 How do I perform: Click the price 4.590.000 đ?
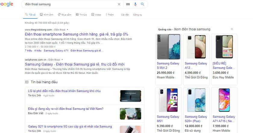(193, 73)
